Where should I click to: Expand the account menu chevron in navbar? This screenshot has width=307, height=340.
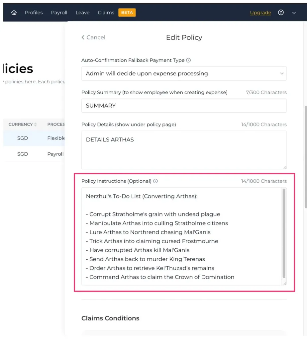point(294,13)
